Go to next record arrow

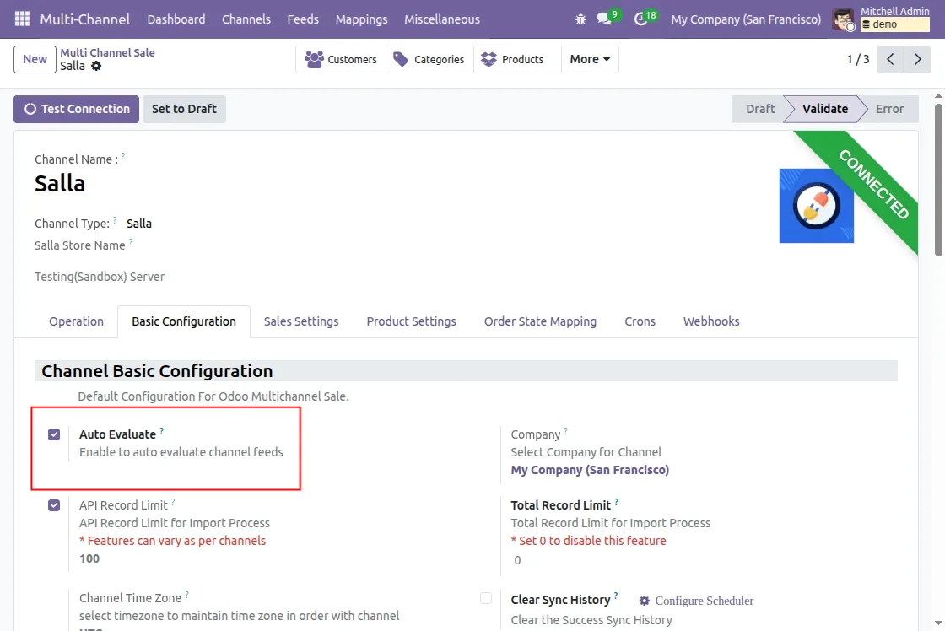click(917, 59)
